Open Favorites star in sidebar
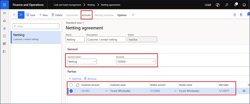 [x=4, y=28]
